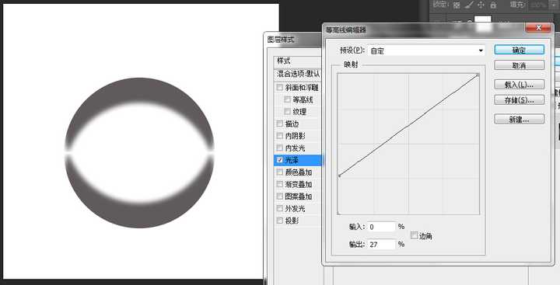Select the 光泽 label in style list
560x285 pixels.
click(292, 161)
